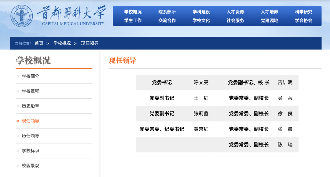Click 首页 in the breadcrumb
The image size is (330, 177).
pyautogui.click(x=39, y=43)
